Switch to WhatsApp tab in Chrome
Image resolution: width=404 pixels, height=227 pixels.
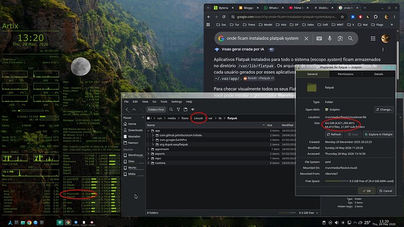pyautogui.click(x=273, y=8)
